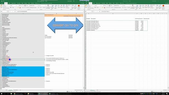
Task: Click Save in the left window's quick access toolbar
Action: tap(2, 1)
